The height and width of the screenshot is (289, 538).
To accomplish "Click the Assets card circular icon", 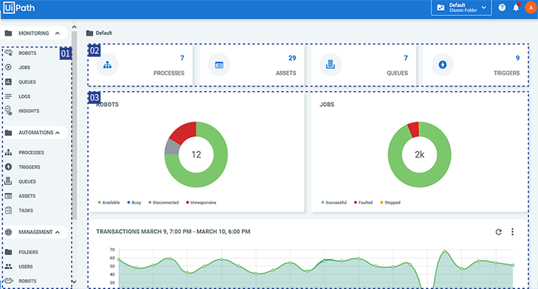I will click(x=219, y=65).
